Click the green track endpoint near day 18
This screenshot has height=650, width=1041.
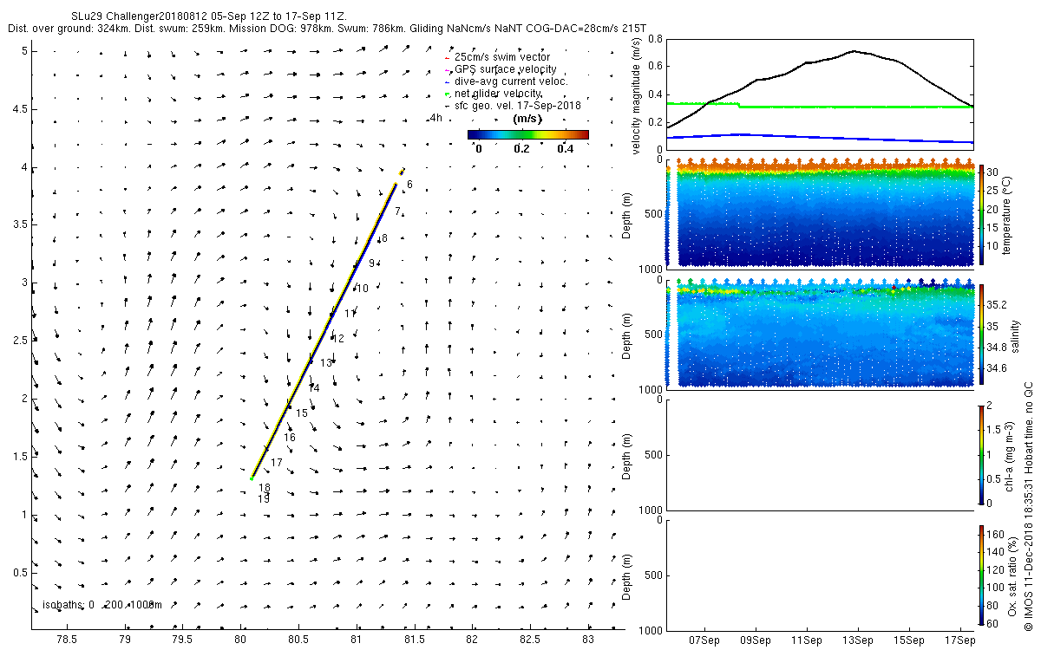[252, 478]
